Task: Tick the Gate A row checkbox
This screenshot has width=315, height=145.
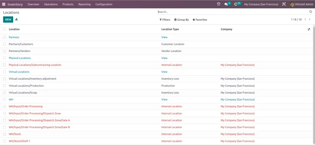Action: [x=4, y=120]
